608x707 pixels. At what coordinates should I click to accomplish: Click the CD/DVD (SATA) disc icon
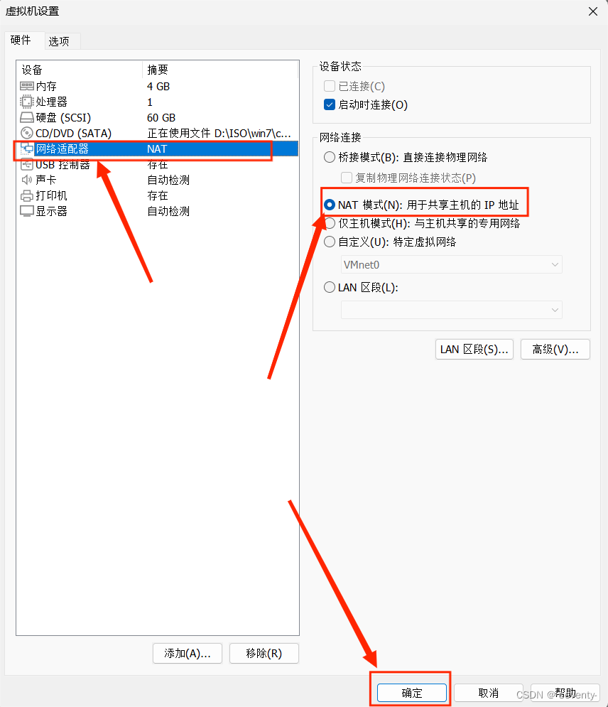click(x=26, y=133)
